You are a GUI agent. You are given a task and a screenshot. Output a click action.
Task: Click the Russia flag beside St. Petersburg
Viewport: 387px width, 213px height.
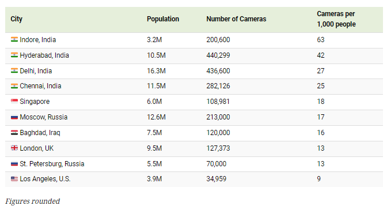pyautogui.click(x=14, y=164)
